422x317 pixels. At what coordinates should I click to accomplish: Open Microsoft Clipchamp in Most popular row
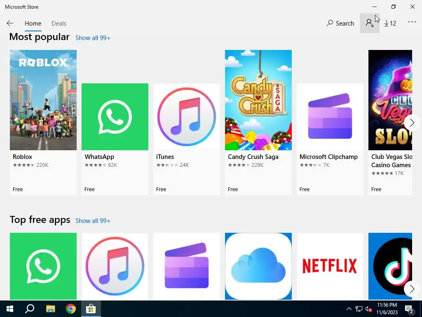pyautogui.click(x=330, y=117)
